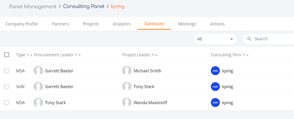Click the search magnifier icon

coord(249,39)
